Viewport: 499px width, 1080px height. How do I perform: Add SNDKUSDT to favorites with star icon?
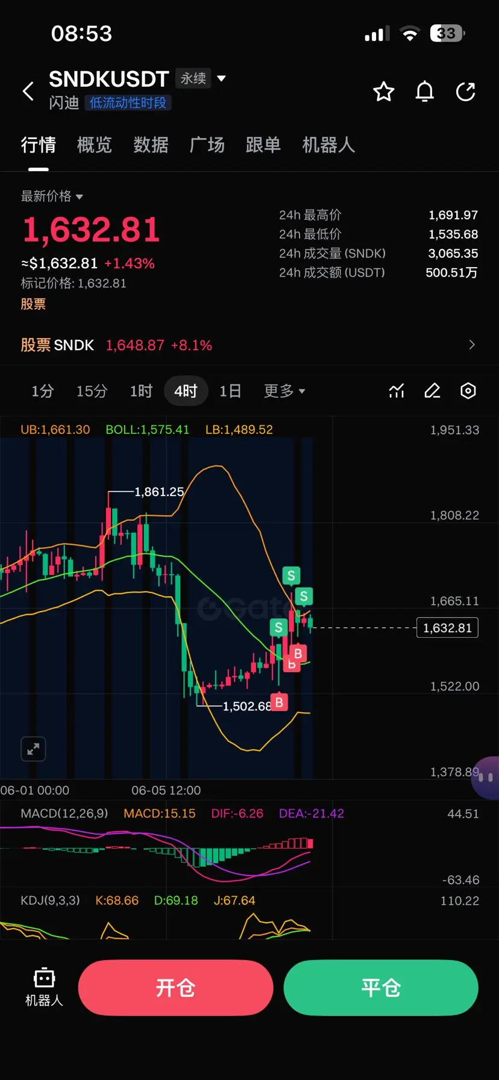pos(384,92)
